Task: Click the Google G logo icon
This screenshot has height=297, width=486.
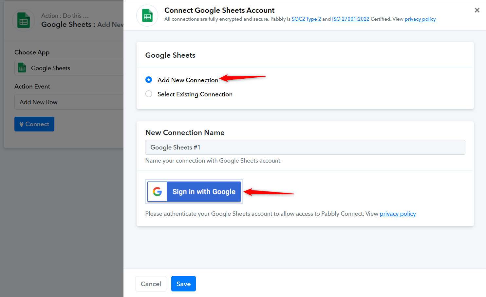Action: coord(157,192)
